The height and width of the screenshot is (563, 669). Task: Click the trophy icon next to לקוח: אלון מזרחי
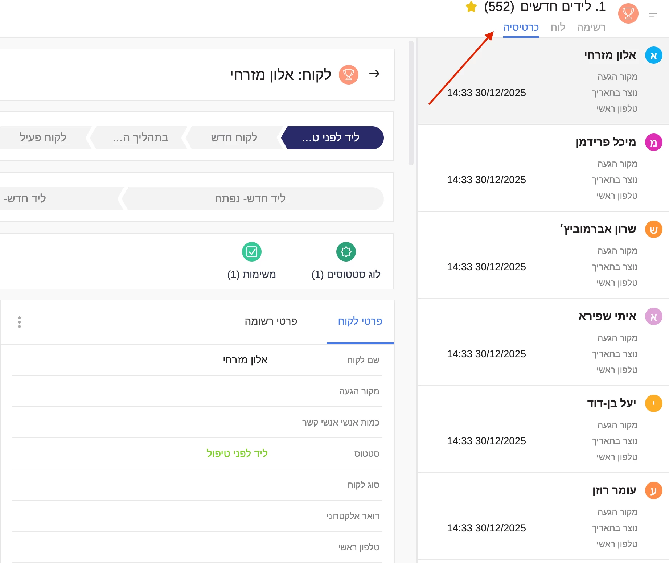pyautogui.click(x=348, y=75)
